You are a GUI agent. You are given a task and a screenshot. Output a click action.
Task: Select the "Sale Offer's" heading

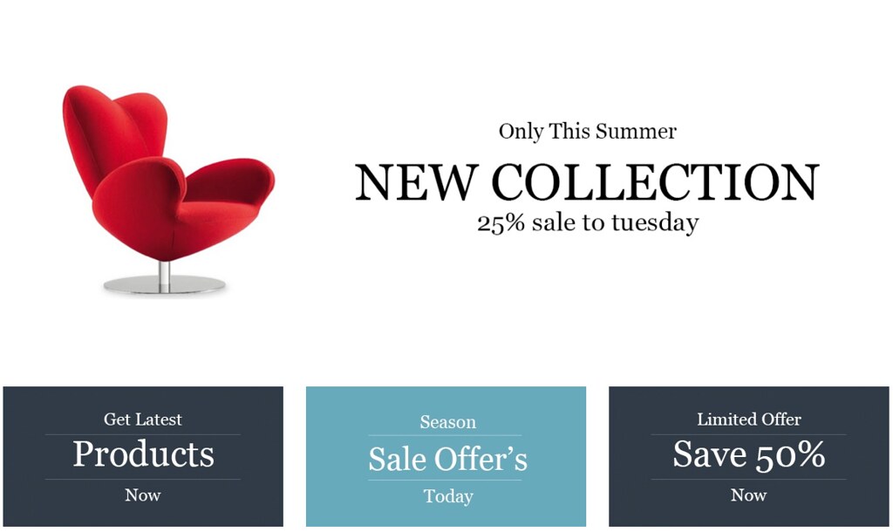tap(448, 459)
